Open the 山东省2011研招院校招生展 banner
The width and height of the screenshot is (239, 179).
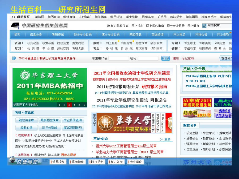point(197,103)
